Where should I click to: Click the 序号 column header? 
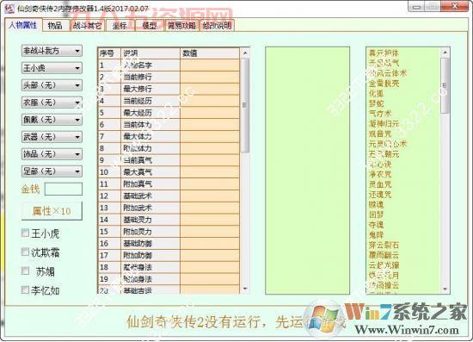tap(109, 53)
